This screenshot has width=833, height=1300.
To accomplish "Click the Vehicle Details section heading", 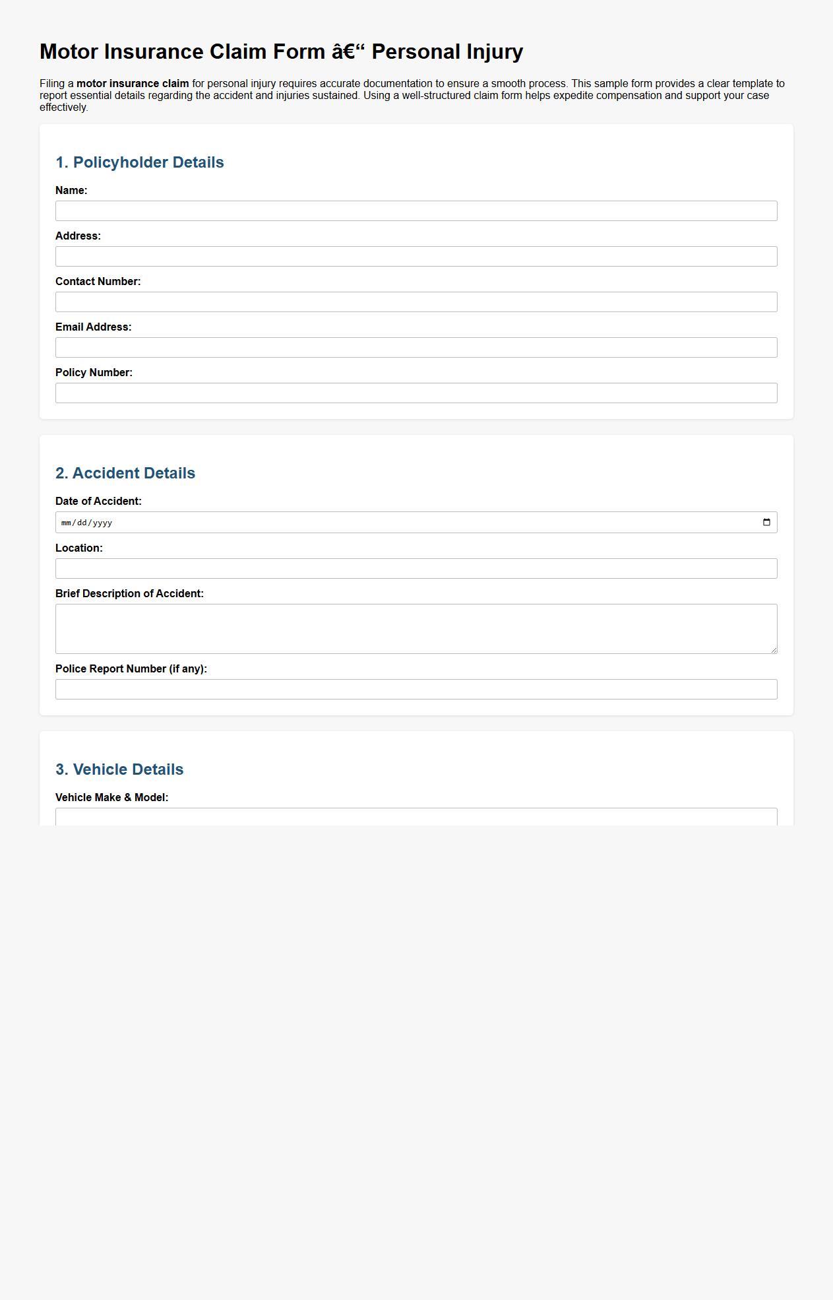I will [120, 769].
